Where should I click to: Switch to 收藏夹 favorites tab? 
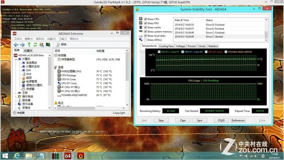pyautogui.click(x=28, y=51)
